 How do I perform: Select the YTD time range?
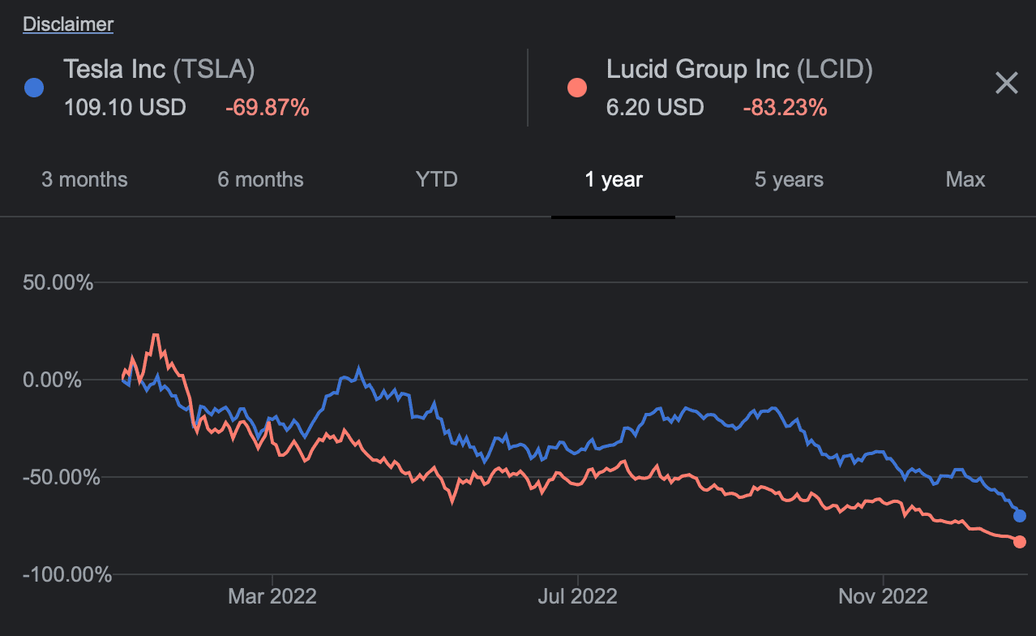436,179
